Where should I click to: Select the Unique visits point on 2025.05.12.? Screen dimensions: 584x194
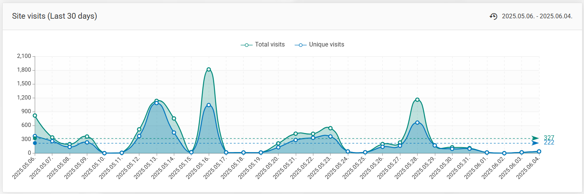click(x=139, y=136)
